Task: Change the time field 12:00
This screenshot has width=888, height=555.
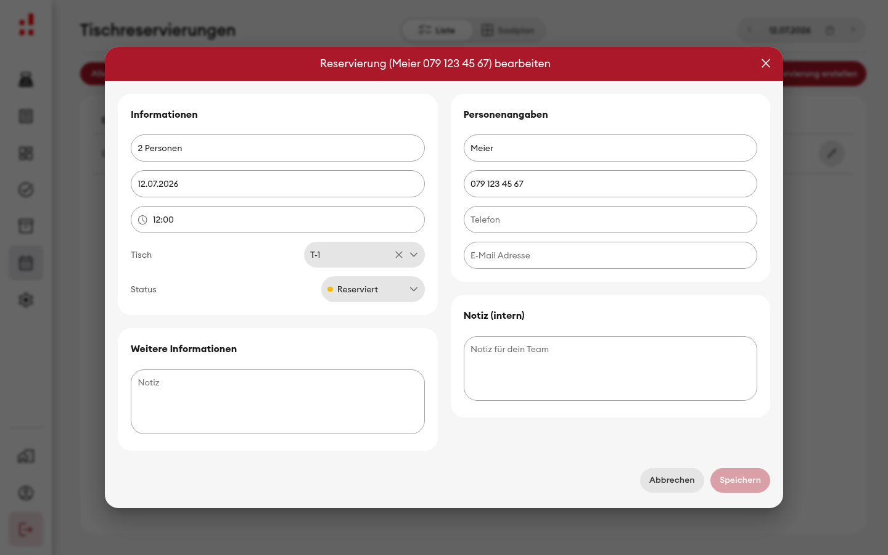Action: coord(277,220)
